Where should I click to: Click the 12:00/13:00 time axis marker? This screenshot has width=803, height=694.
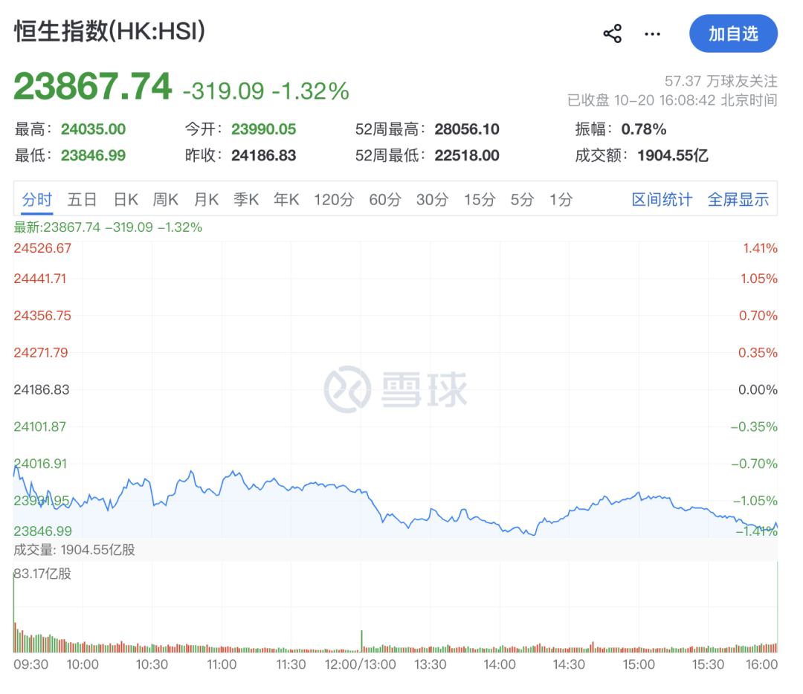click(x=361, y=664)
